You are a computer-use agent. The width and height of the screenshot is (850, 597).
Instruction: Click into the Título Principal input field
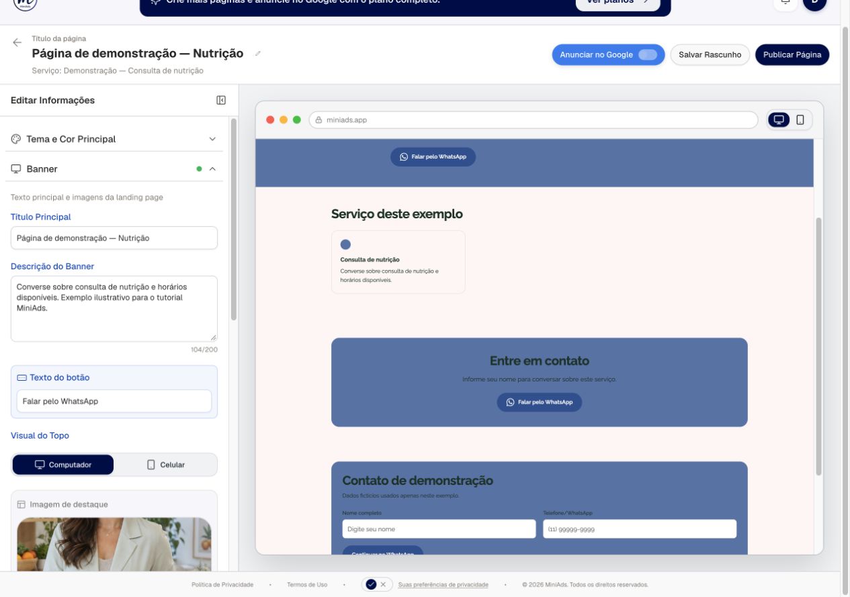click(x=114, y=238)
